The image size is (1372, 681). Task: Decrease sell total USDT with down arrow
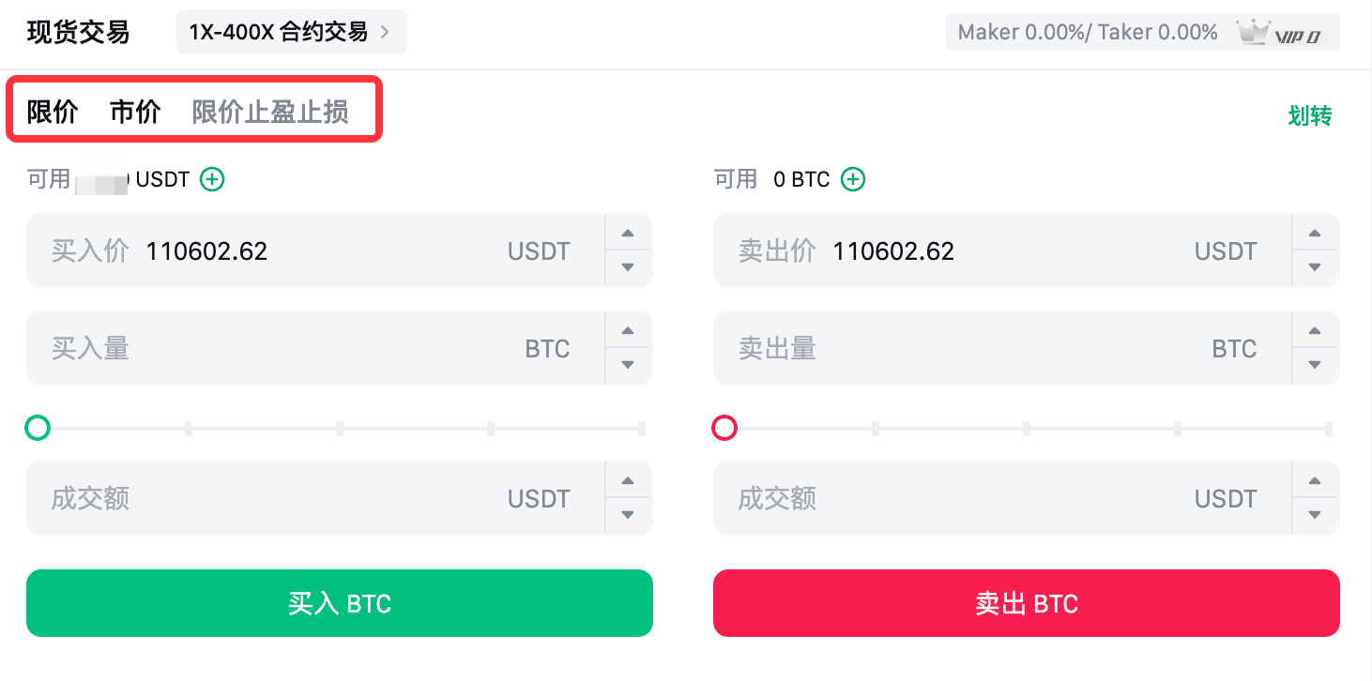coord(1315,515)
